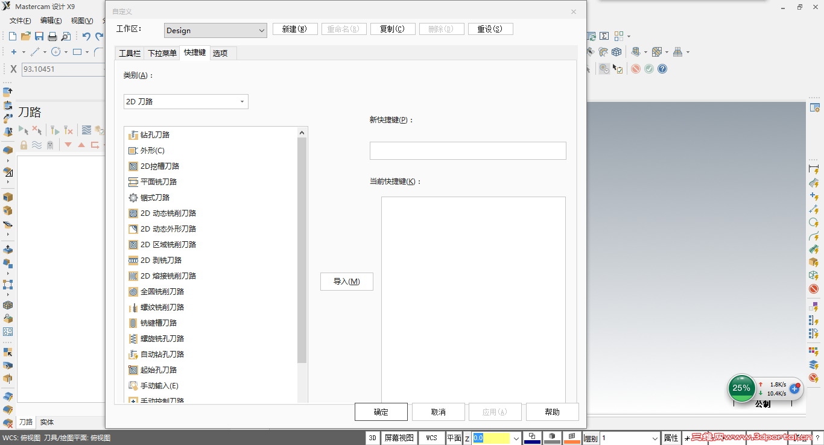Expand the create point tool dropdown arrow
The width and height of the screenshot is (824, 445).
point(24,52)
